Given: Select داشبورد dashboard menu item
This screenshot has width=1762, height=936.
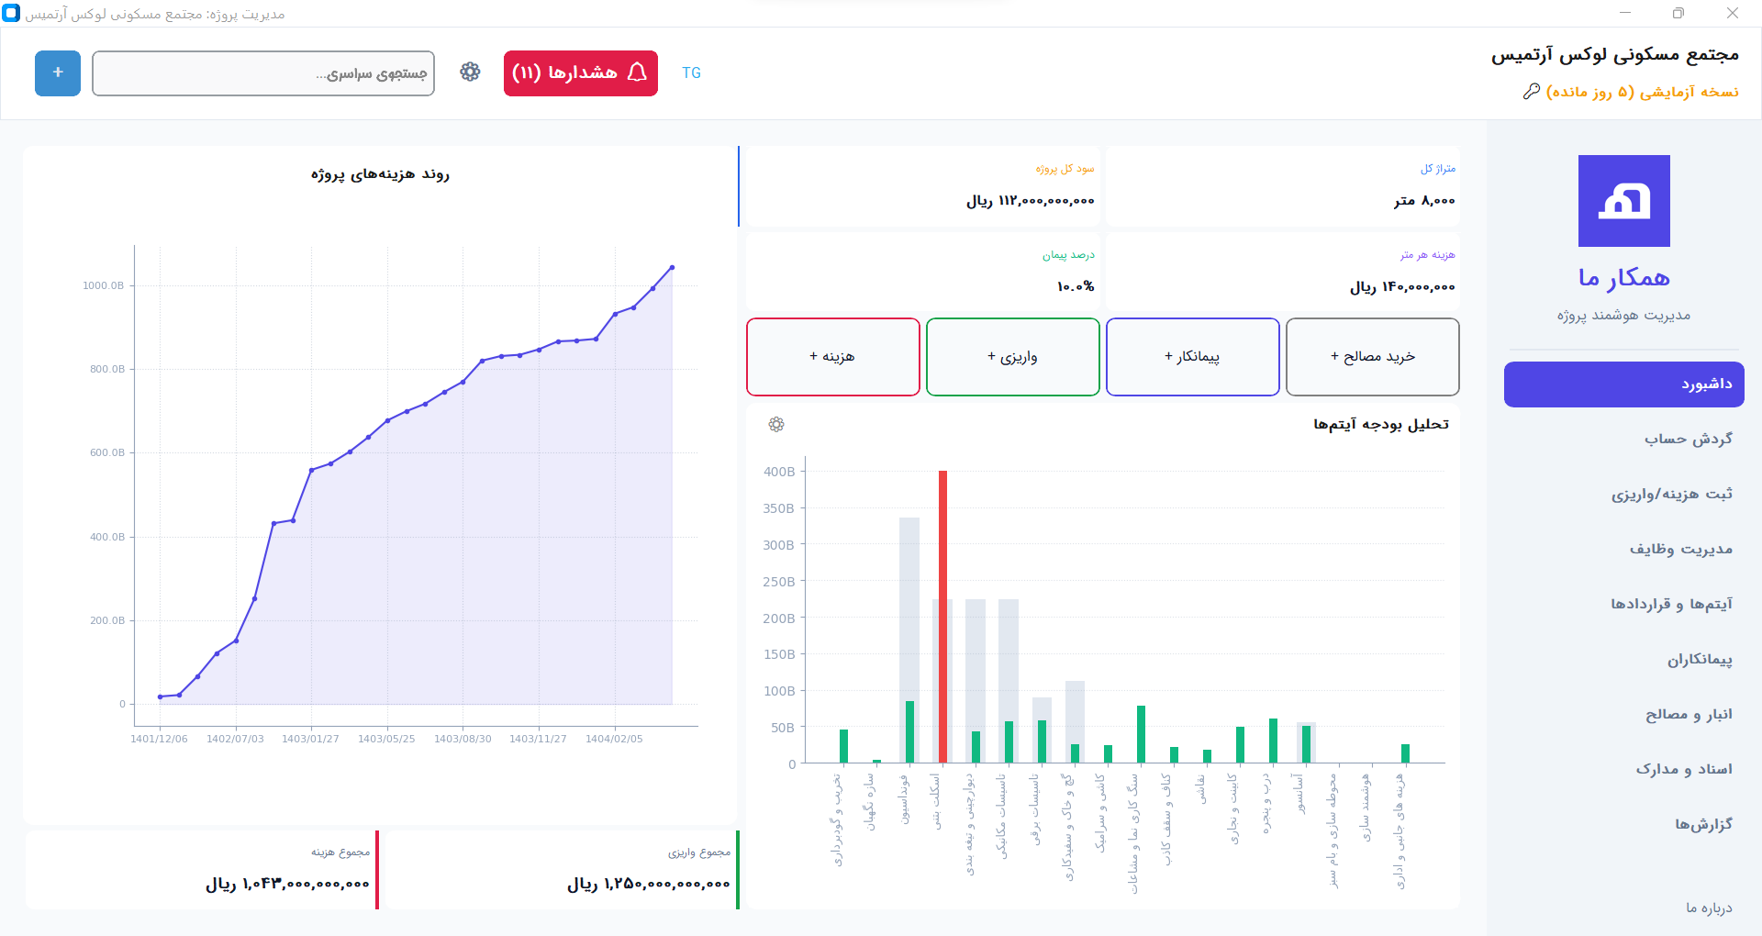Looking at the screenshot, I should point(1623,384).
